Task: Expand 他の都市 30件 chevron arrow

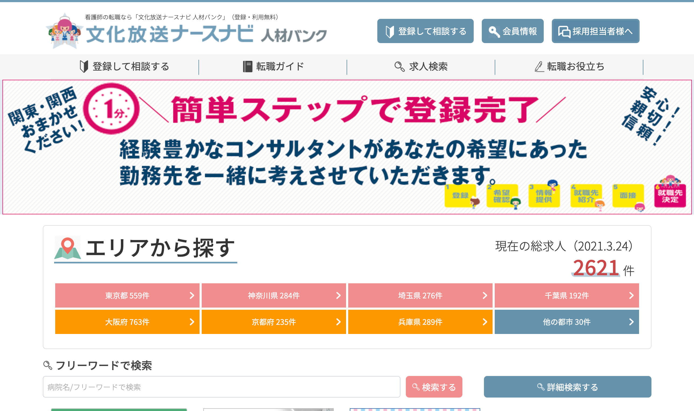Action: tap(631, 322)
